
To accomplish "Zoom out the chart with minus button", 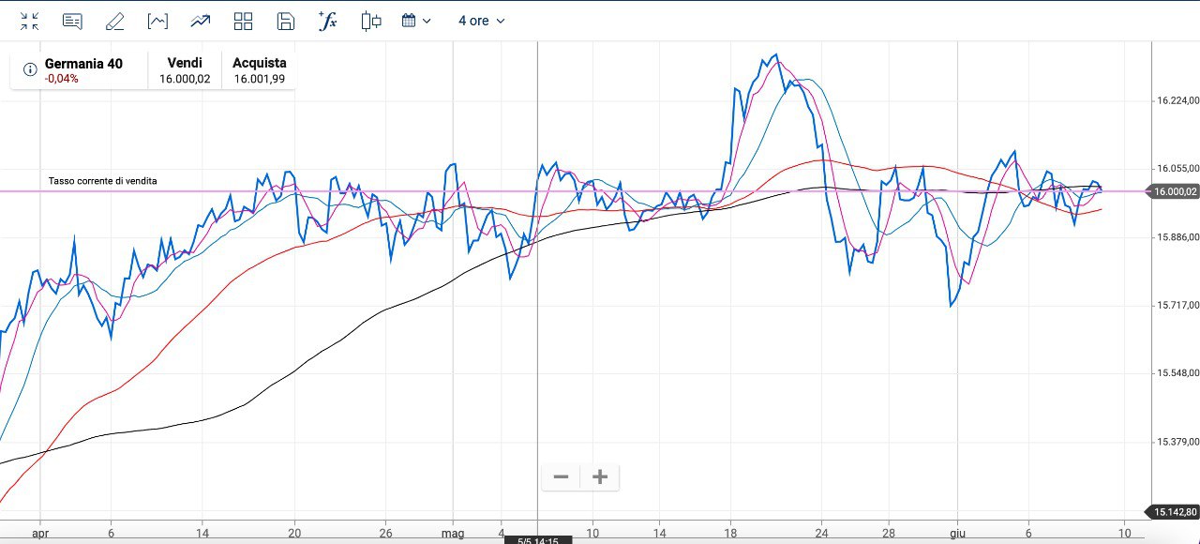I will (561, 477).
